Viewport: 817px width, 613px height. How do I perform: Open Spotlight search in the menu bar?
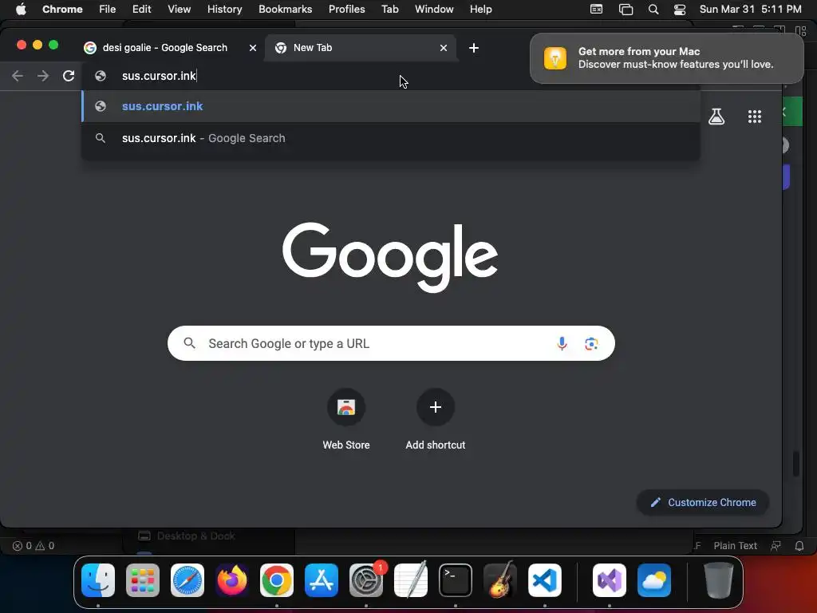click(653, 10)
